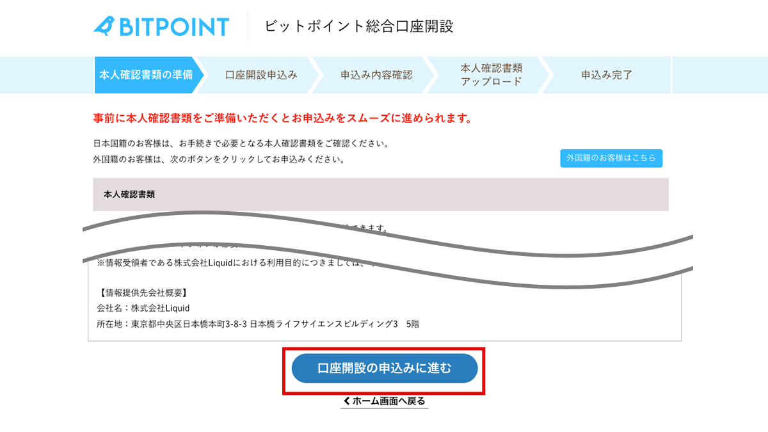The height and width of the screenshot is (432, 768).
Task: Click the BITPOINT wordmark in header
Action: [x=173, y=26]
